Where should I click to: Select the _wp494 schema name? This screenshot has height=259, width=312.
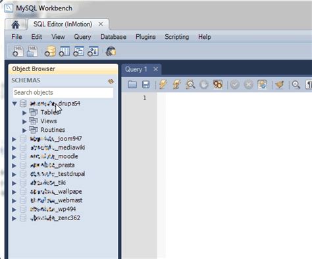point(53,209)
